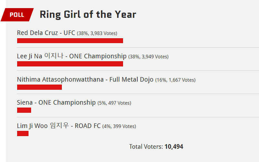The width and height of the screenshot is (259, 162).
Task: Click the Lim Ji Woo result bar
Action: pyautogui.click(x=23, y=133)
